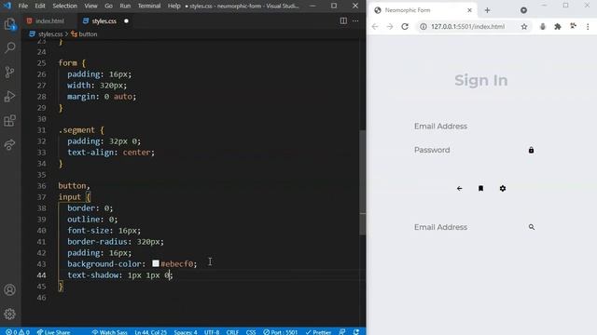The image size is (597, 335).
Task: Bookmark this page with the star icon
Action: [524, 27]
